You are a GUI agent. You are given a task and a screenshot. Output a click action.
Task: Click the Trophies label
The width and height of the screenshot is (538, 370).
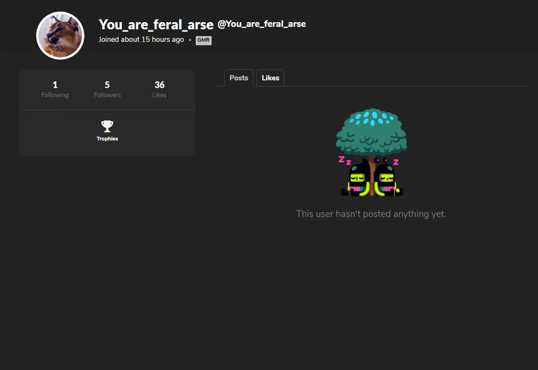(107, 138)
